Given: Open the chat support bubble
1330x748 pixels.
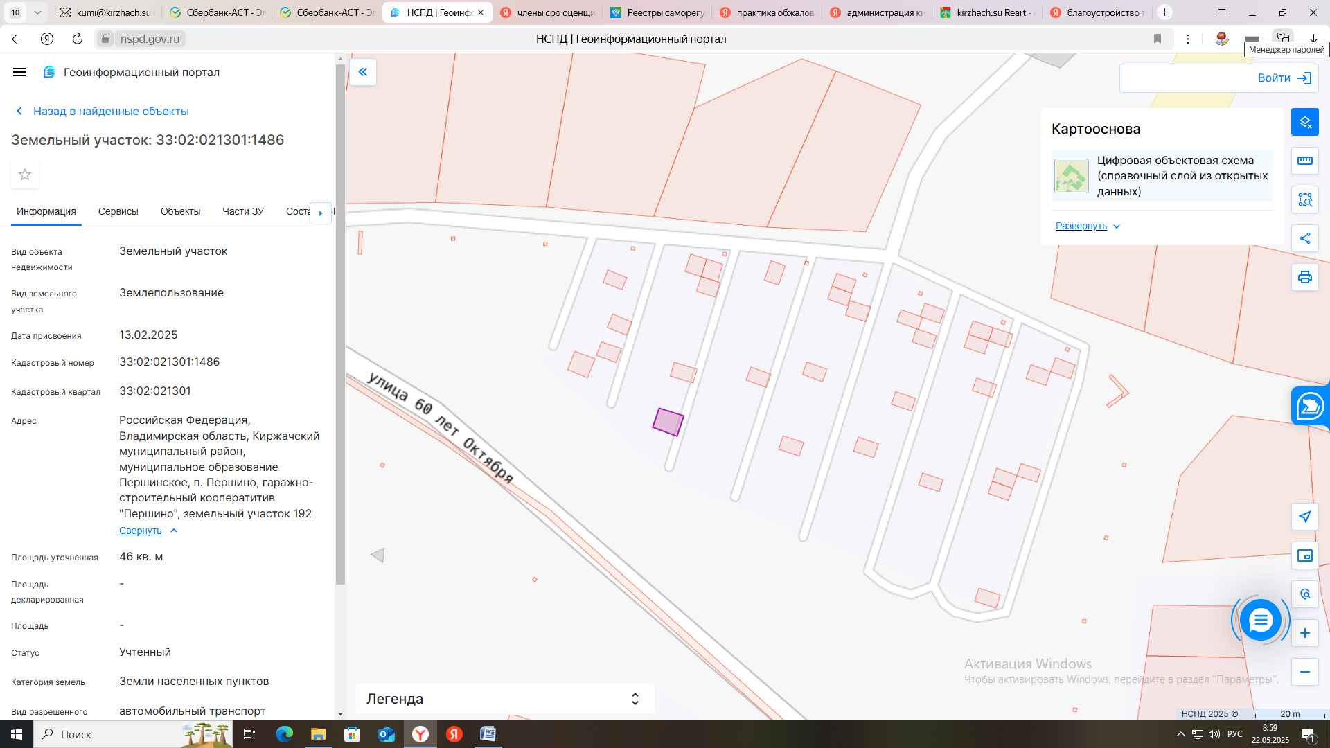Looking at the screenshot, I should 1260,620.
